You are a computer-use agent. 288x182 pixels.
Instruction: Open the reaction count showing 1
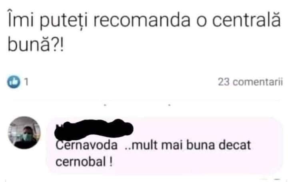click(26, 82)
